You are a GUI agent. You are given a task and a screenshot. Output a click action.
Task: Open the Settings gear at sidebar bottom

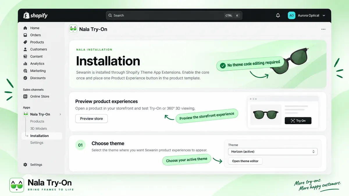pos(25,165)
